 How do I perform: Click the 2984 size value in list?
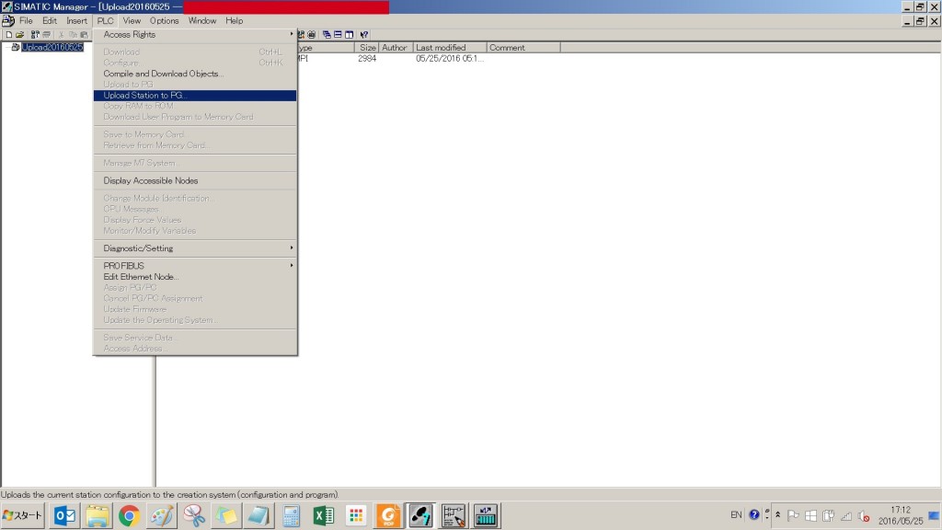point(366,58)
